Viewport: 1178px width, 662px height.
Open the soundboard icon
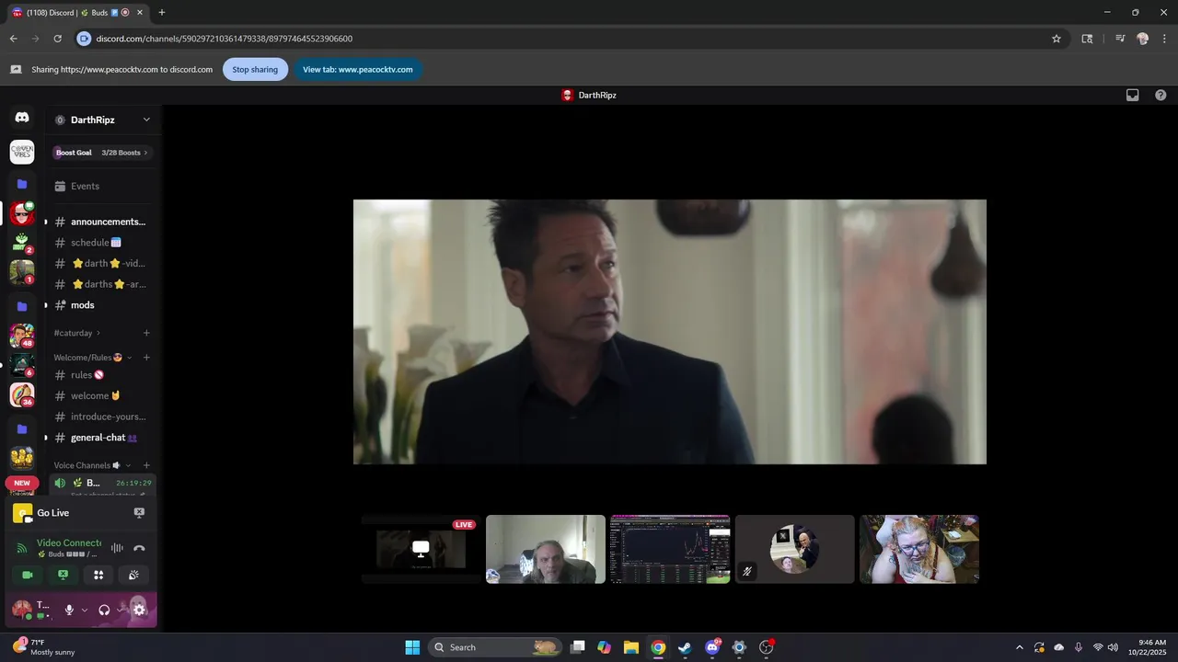[x=133, y=575]
